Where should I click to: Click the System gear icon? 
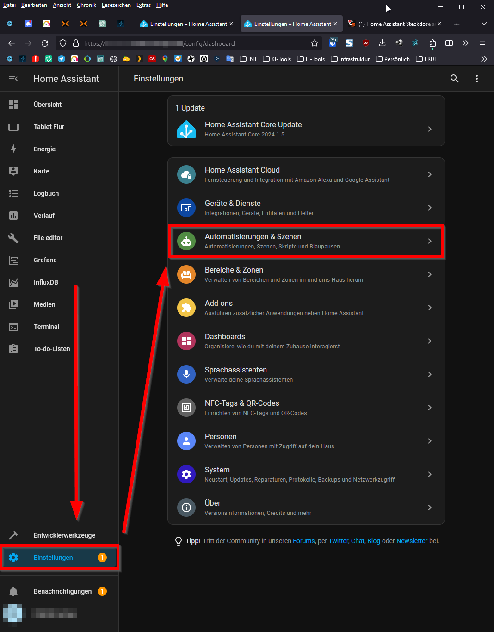[186, 474]
